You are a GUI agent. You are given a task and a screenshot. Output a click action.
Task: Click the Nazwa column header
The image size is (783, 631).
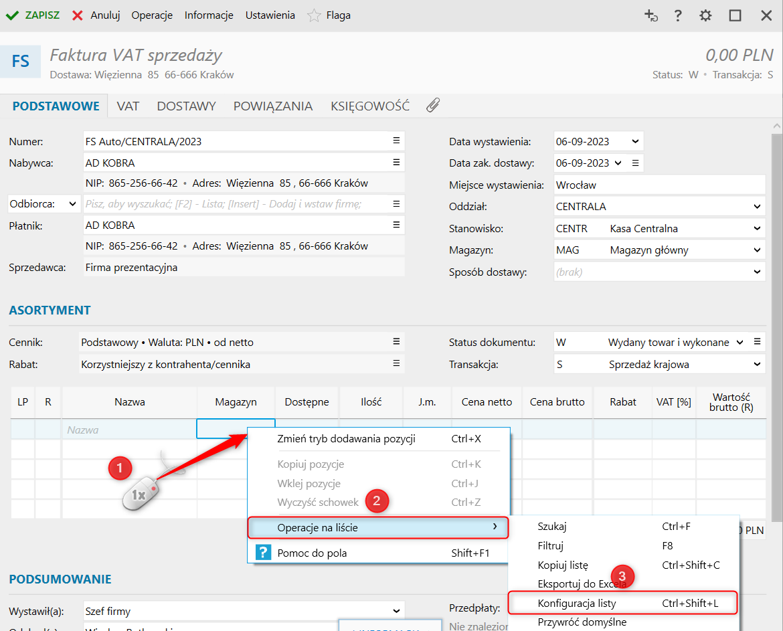point(129,402)
